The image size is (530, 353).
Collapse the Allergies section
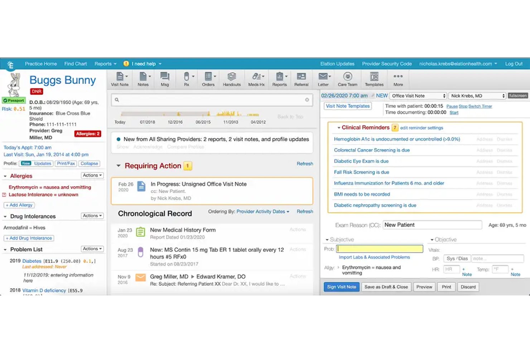[5, 176]
